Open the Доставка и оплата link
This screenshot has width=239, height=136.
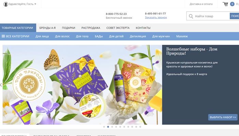[x=201, y=4]
